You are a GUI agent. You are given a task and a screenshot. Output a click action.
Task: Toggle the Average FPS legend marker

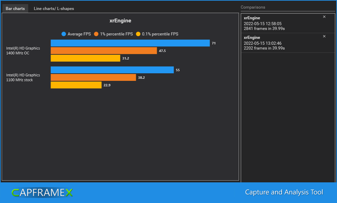coord(64,34)
